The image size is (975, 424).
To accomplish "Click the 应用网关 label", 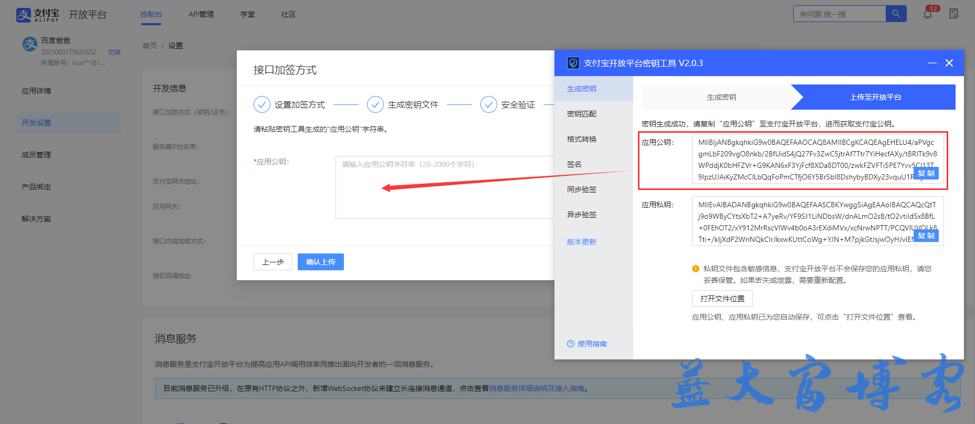I will click(166, 206).
